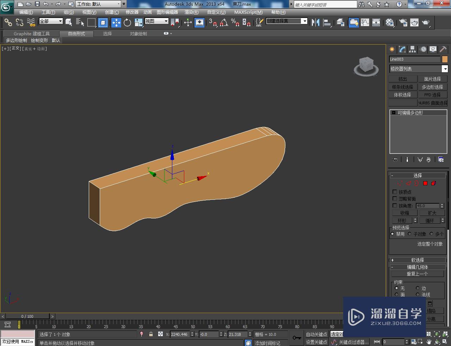Open the 全部 selection filter dropdown

(x=51, y=21)
